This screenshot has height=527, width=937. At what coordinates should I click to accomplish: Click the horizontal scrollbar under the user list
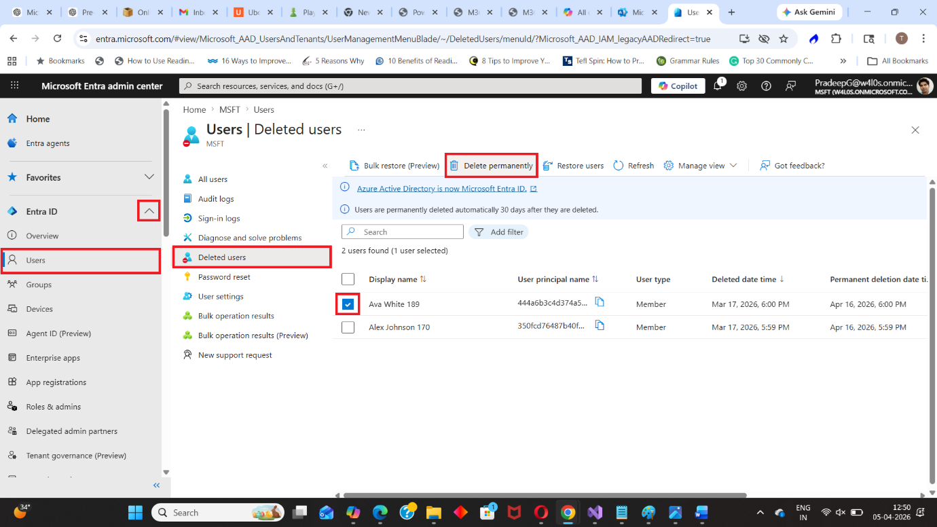(543, 495)
